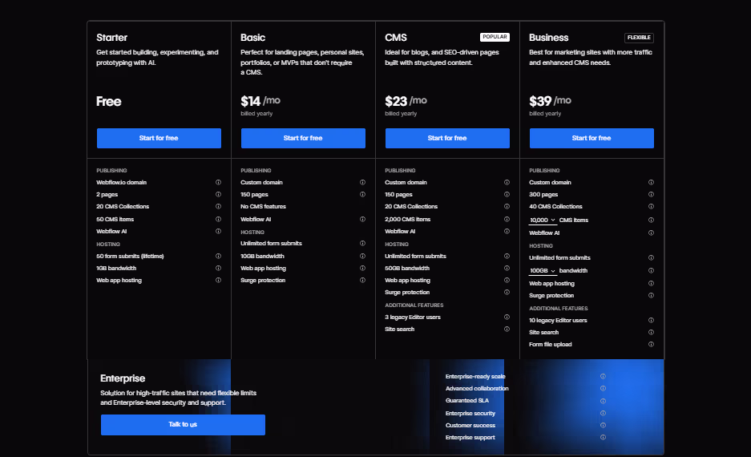Click info icon for Business Custom domain
Image resolution: width=751 pixels, height=457 pixels.
pos(651,182)
